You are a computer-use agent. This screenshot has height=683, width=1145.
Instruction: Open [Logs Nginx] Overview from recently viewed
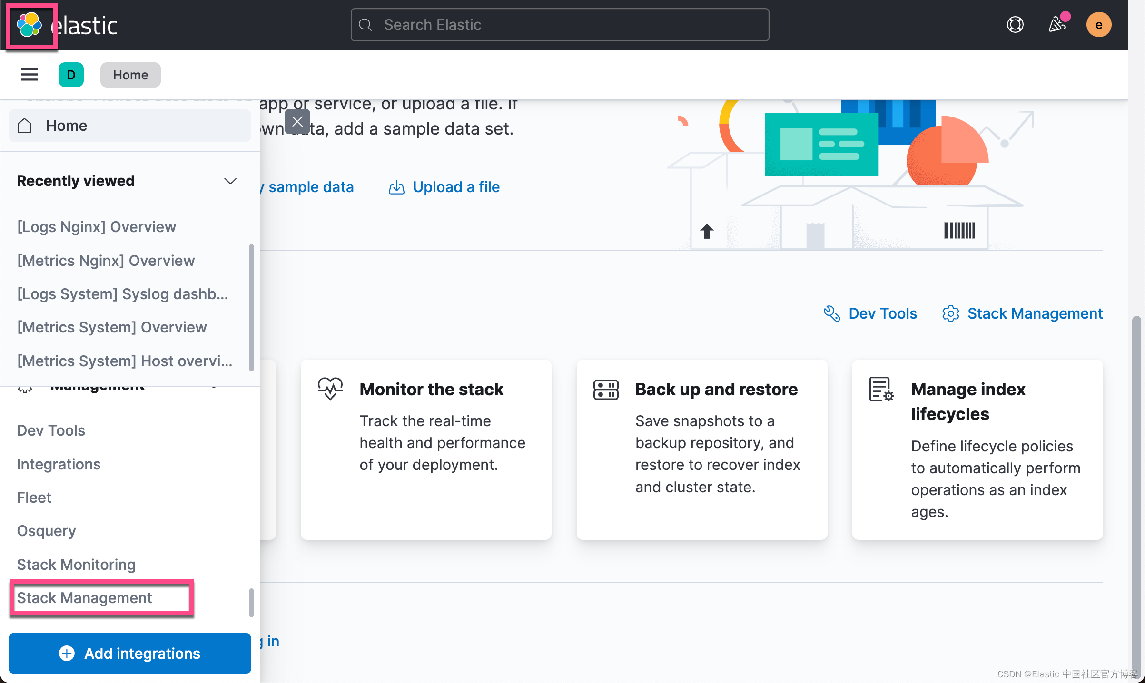click(x=97, y=227)
